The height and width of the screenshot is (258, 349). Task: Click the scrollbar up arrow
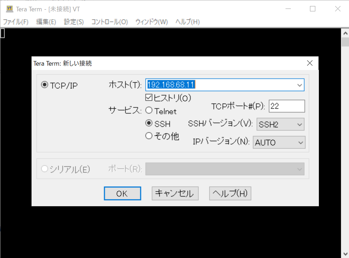[345, 33]
